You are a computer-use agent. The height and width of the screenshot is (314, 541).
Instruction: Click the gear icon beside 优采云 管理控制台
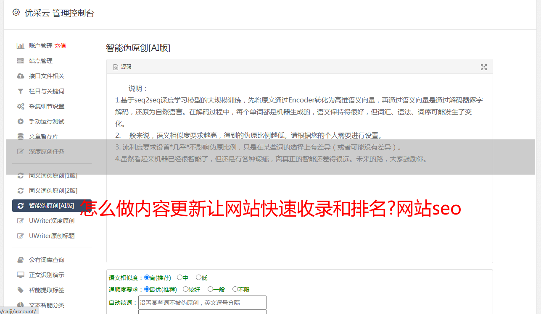[x=16, y=13]
